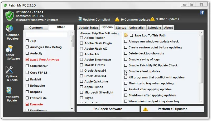Open Common Updates sidebar icon
Image resolution: width=211 pixels, height=121 pixels.
(9, 28)
